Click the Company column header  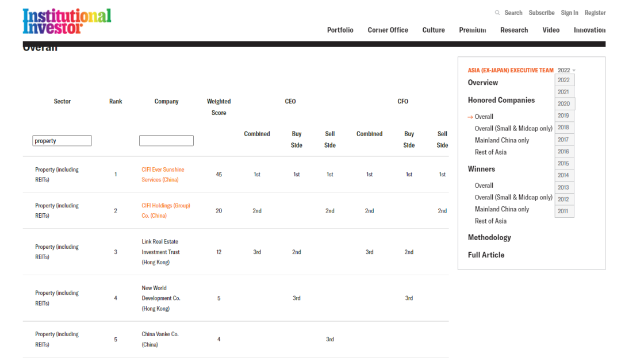pyautogui.click(x=166, y=101)
